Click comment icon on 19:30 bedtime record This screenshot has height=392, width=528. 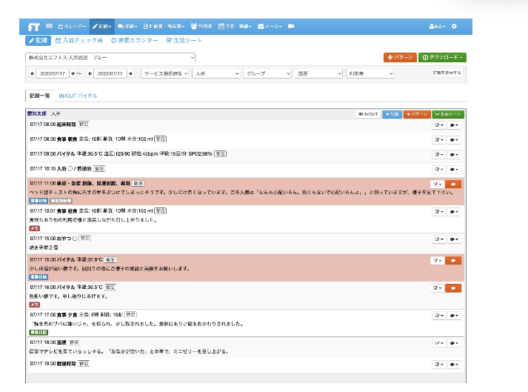(454, 365)
